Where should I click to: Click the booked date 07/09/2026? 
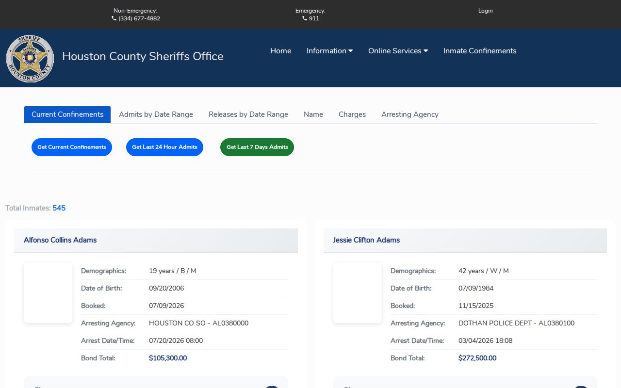coord(166,306)
